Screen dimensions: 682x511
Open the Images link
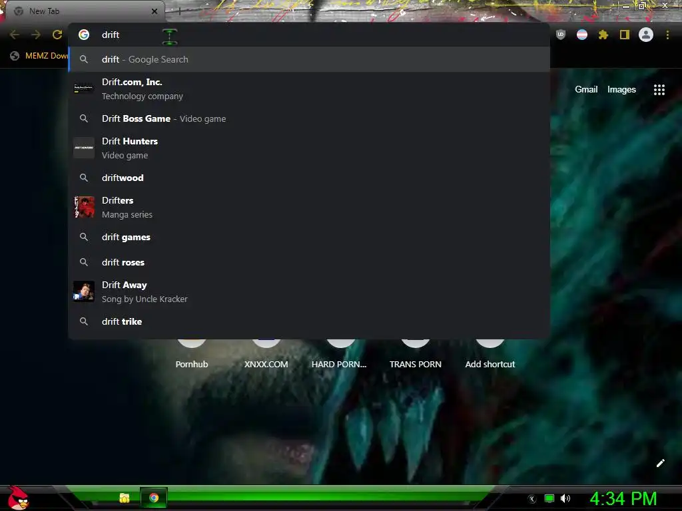click(x=621, y=90)
